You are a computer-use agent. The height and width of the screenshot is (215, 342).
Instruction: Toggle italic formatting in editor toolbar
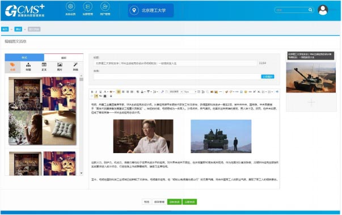pyautogui.click(x=96, y=92)
